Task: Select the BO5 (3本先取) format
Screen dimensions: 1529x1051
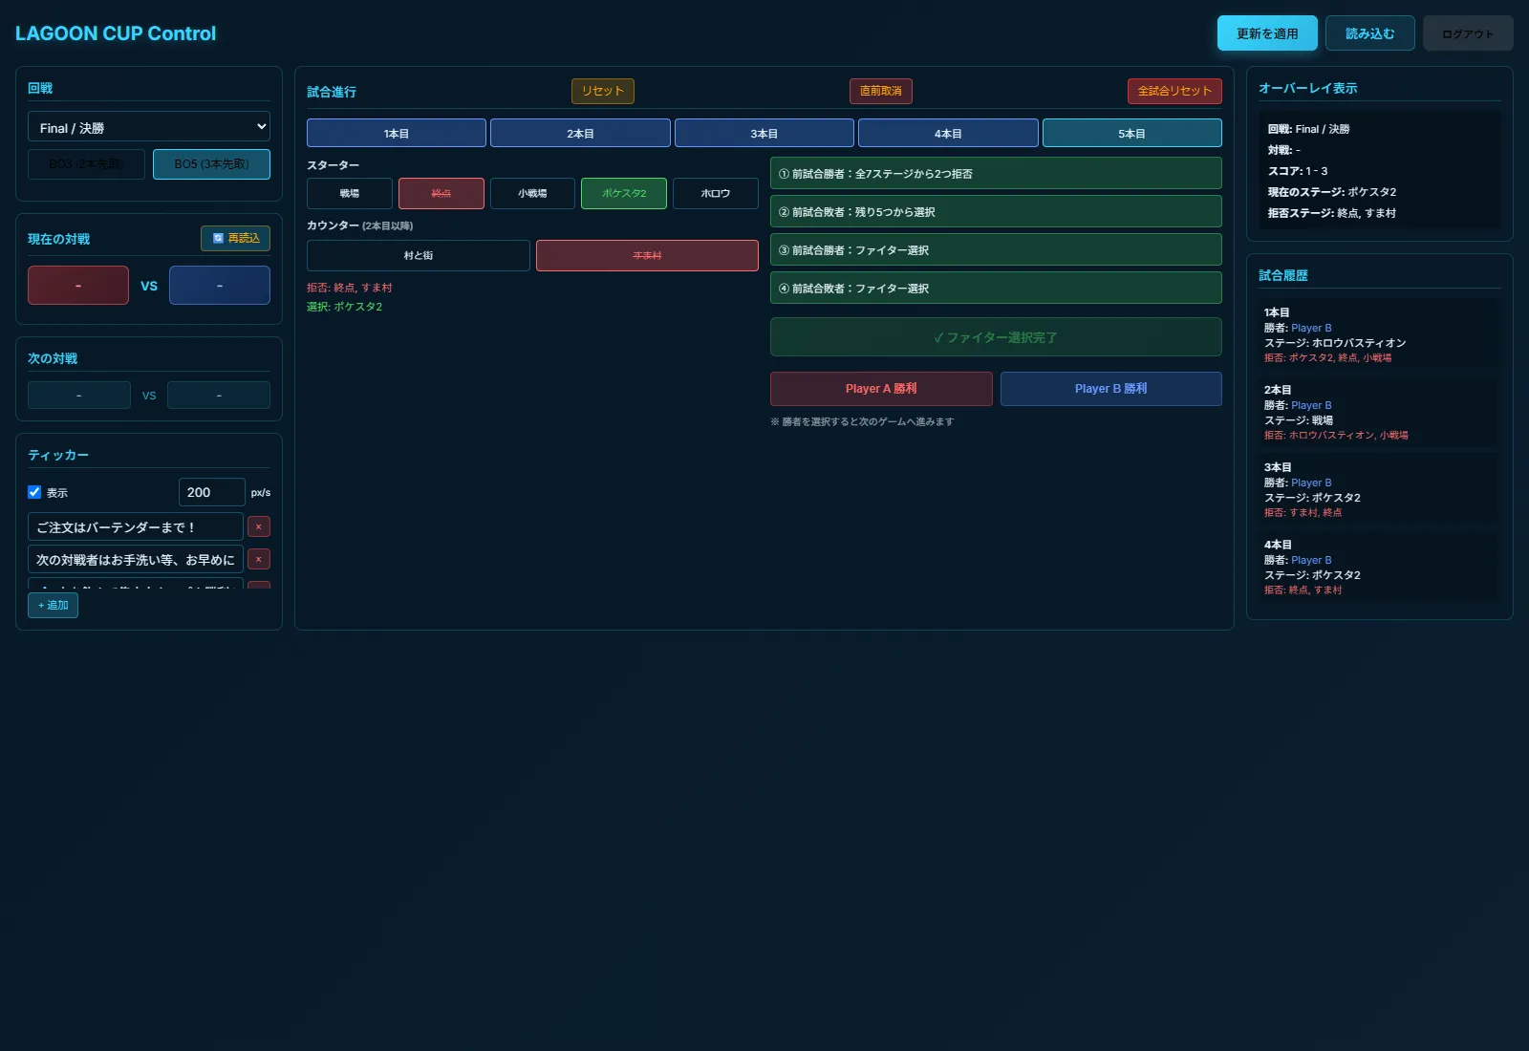Action: click(x=211, y=164)
